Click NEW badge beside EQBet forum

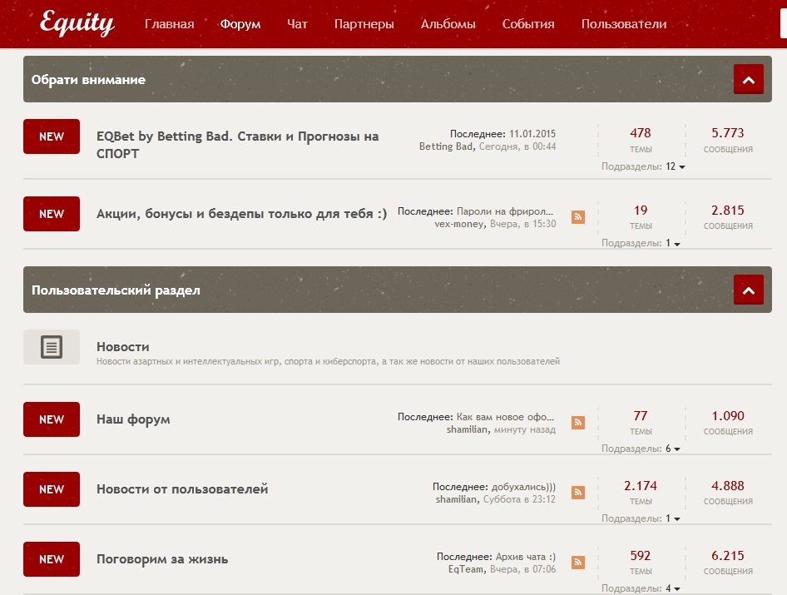point(52,136)
